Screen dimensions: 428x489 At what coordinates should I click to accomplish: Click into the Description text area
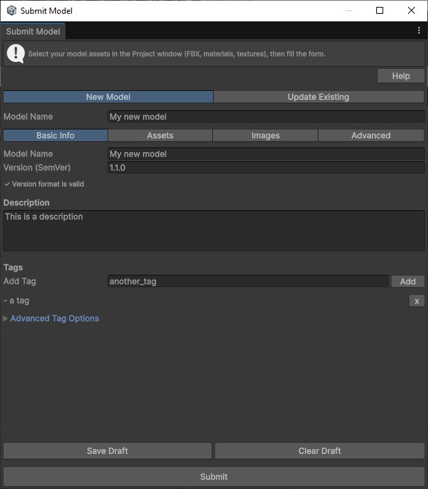point(214,231)
